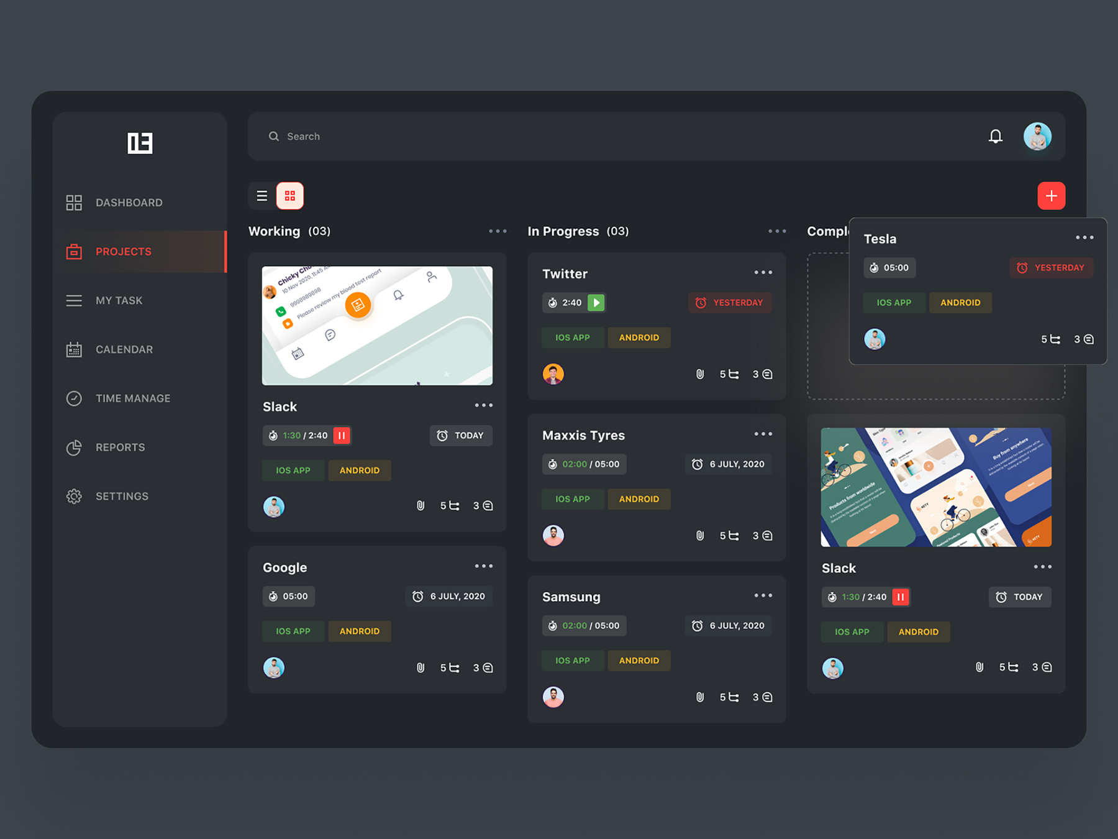Pause the timer on Working Slack card
Image resolution: width=1118 pixels, height=839 pixels.
[x=342, y=436]
